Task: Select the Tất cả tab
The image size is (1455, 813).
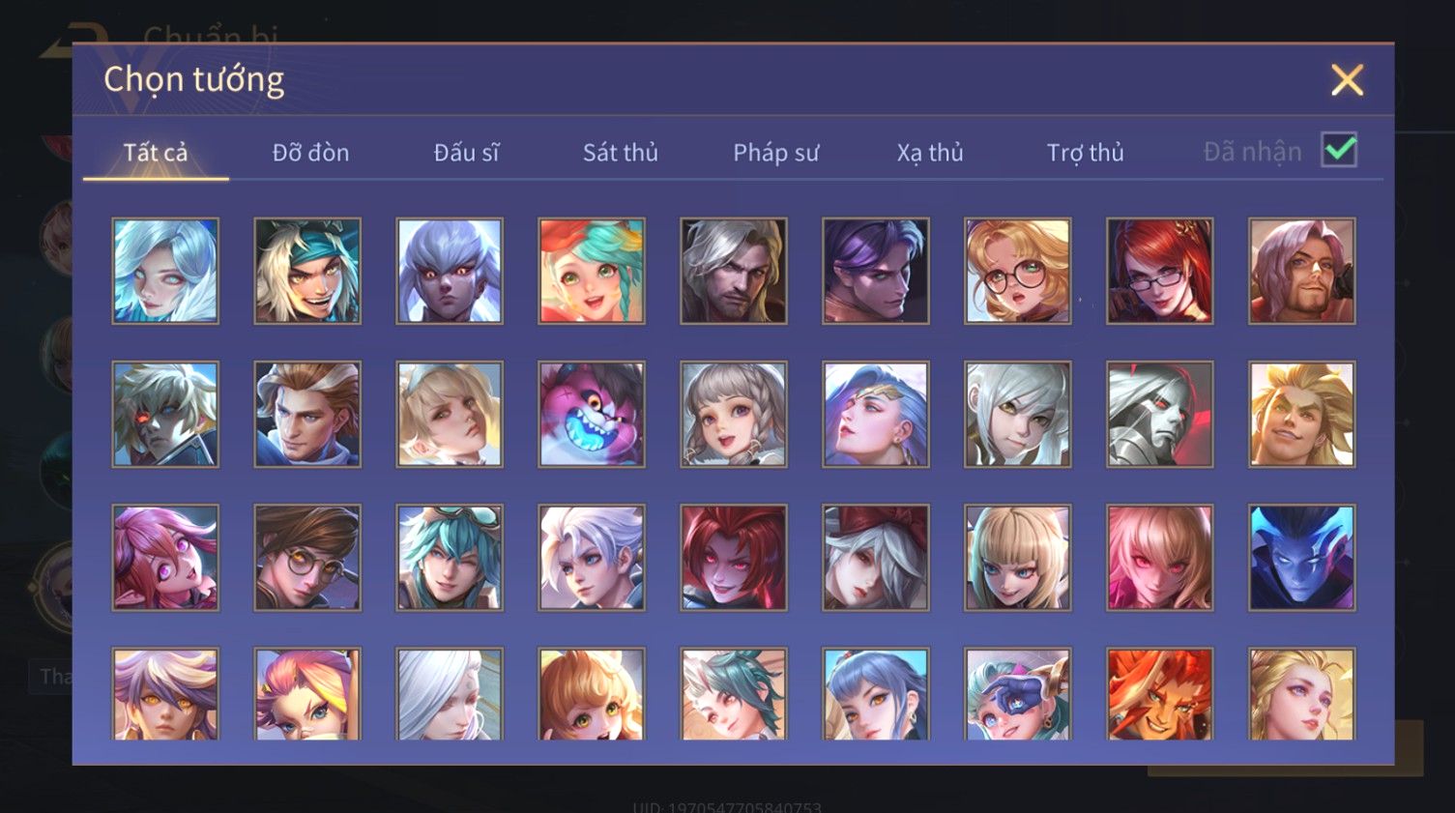Action: [x=156, y=153]
